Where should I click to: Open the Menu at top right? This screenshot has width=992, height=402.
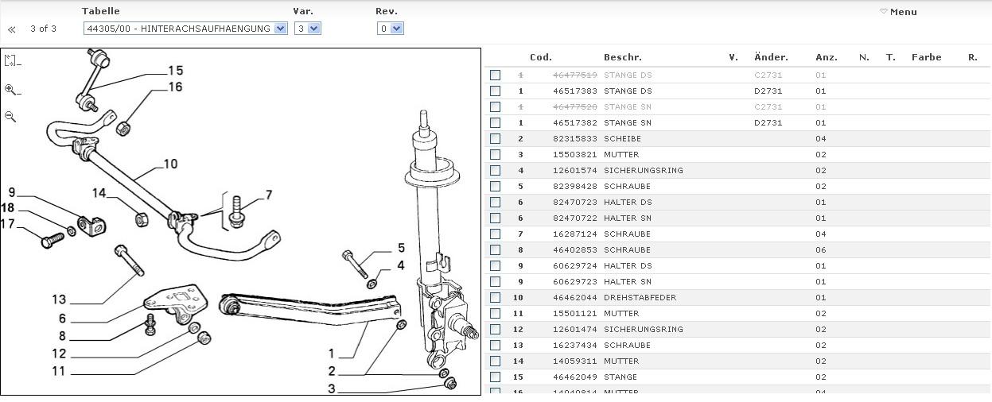click(899, 12)
